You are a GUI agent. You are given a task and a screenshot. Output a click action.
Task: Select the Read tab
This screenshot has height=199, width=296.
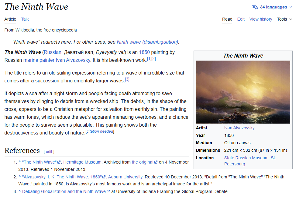(x=227, y=19)
